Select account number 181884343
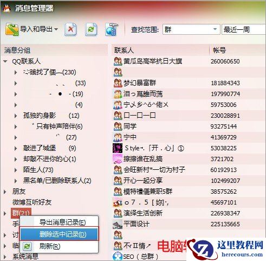266x261 pixels. (x=225, y=83)
